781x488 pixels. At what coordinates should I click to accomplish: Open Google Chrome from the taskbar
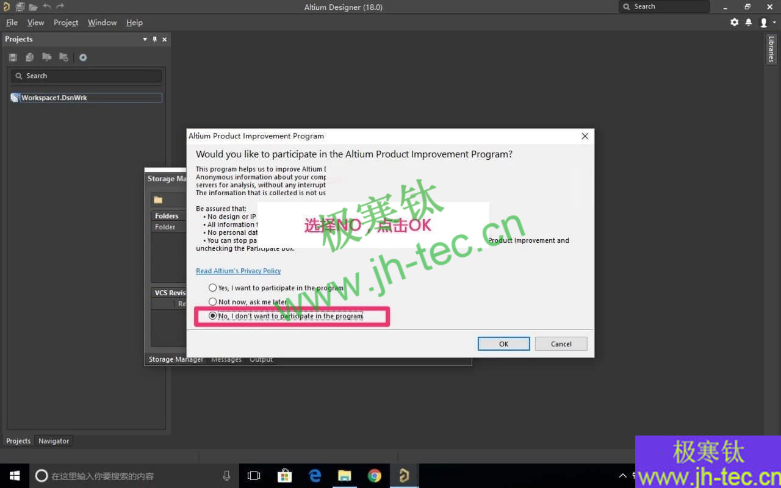point(375,476)
